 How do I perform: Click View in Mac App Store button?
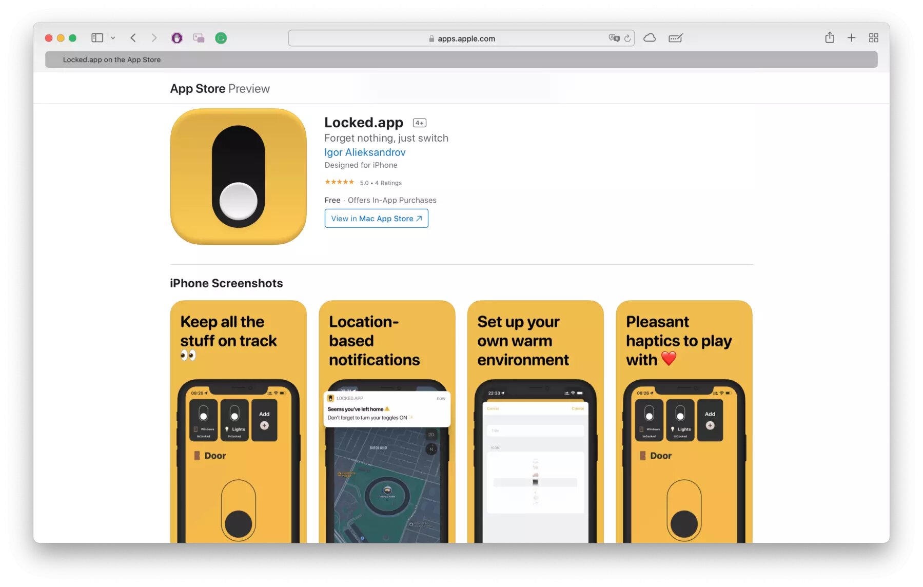pyautogui.click(x=376, y=219)
